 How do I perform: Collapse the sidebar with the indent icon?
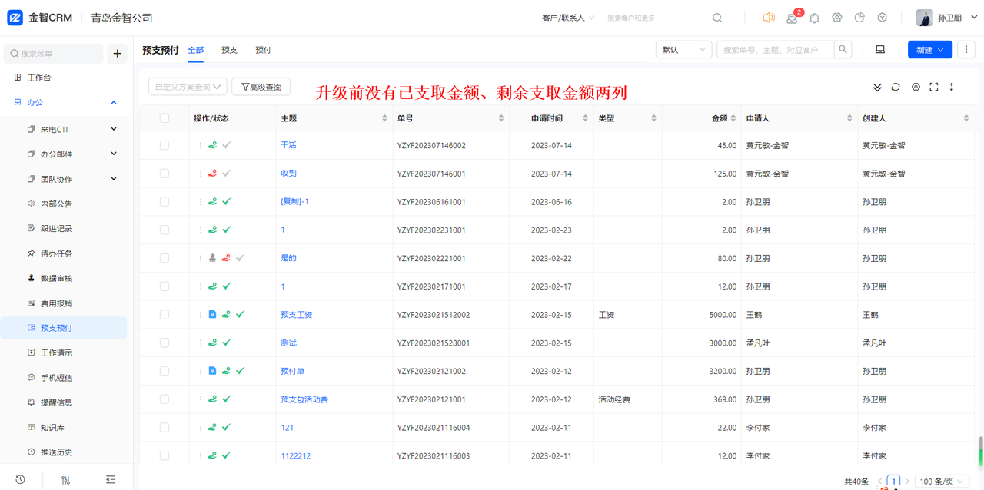[111, 479]
